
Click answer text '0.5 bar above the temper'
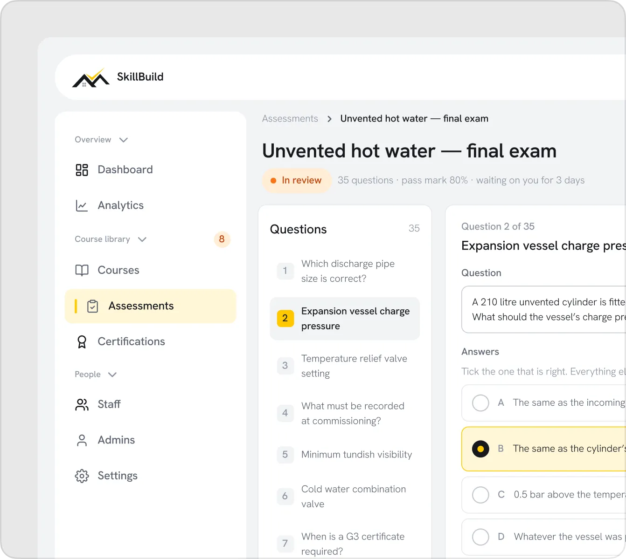[570, 495]
